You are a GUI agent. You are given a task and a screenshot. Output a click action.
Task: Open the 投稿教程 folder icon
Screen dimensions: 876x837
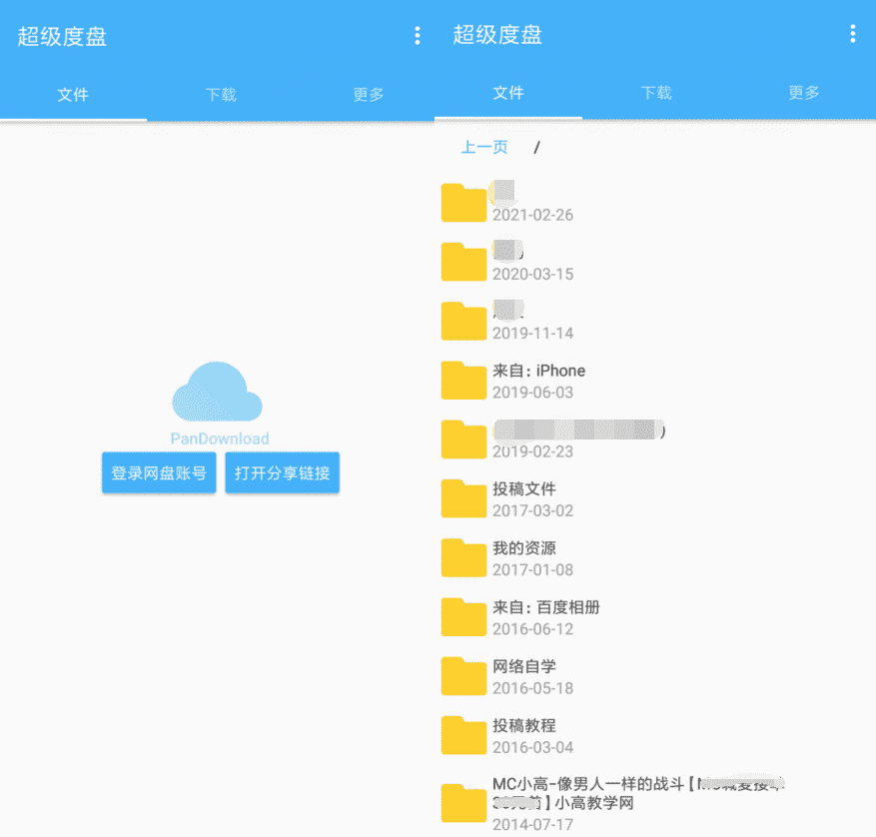coord(462,734)
